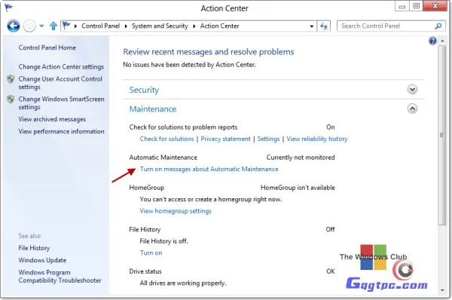
Task: Turn on messages about Automatic Maintenance
Action: tap(209, 169)
